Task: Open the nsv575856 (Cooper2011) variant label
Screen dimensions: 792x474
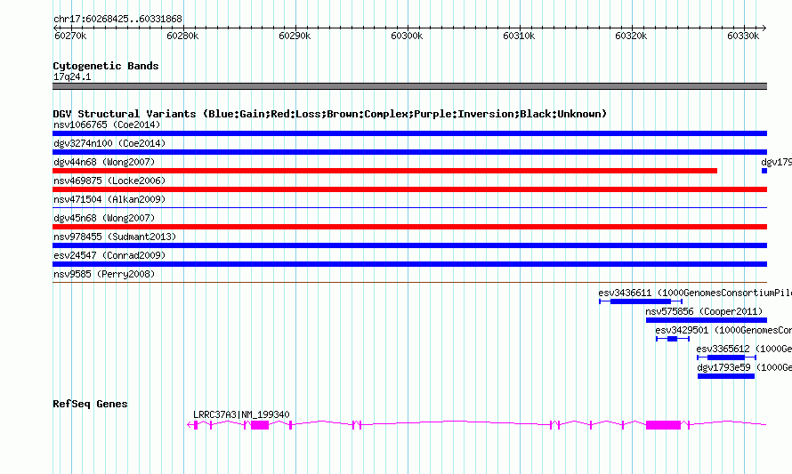Action: [x=704, y=311]
